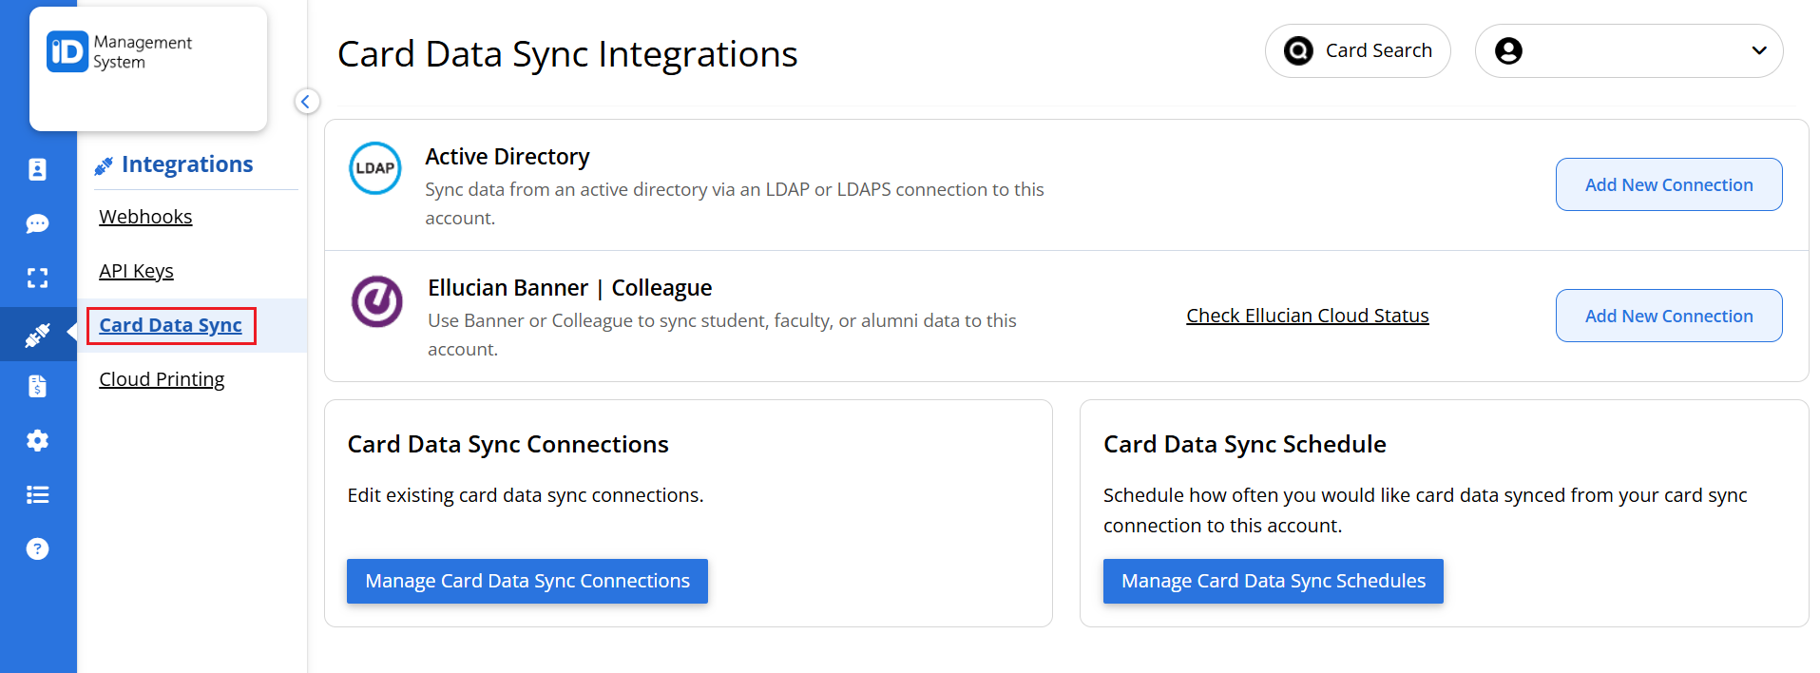The image size is (1820, 673).
Task: Click the Card Search button
Action: [1357, 50]
